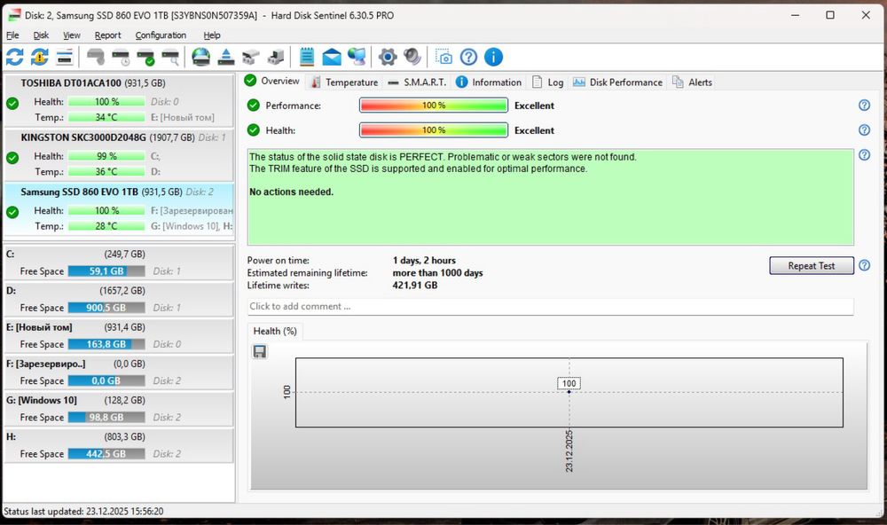Select the Health (%) graph tab
This screenshot has height=525, width=887.
tap(275, 331)
